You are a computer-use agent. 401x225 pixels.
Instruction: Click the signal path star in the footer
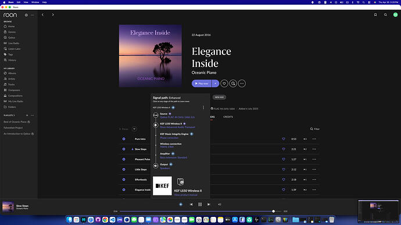181,204
